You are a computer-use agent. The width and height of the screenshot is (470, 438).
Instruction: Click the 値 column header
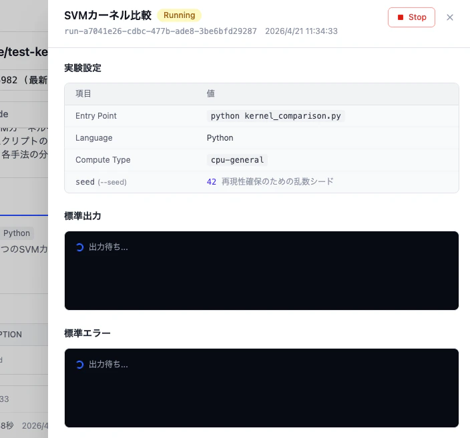210,94
